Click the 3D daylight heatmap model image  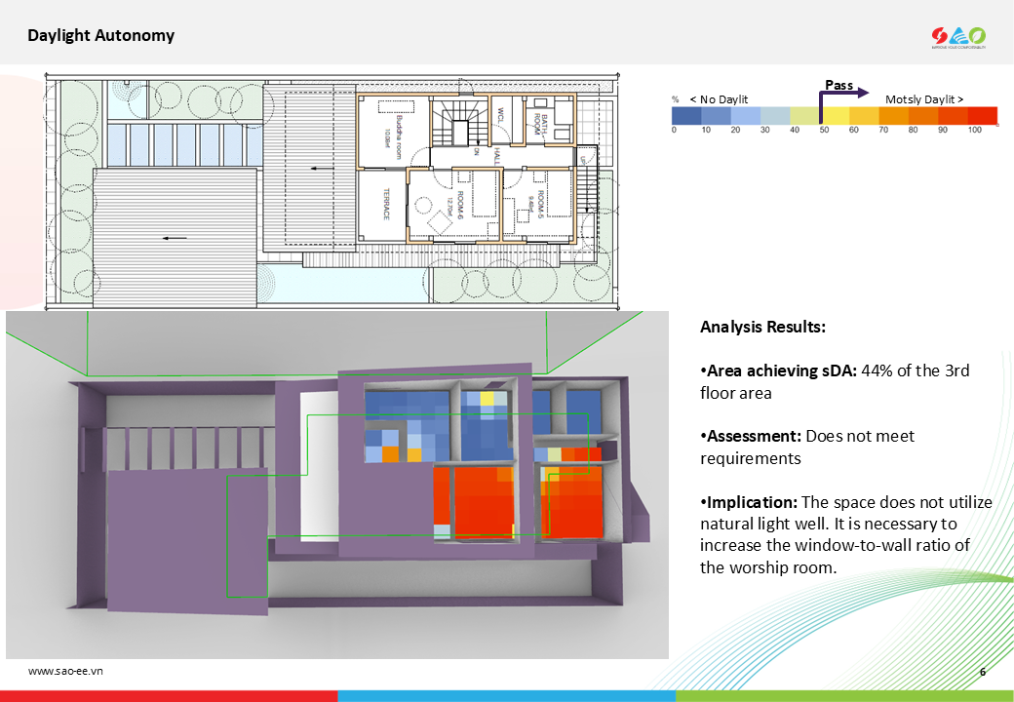click(x=337, y=485)
